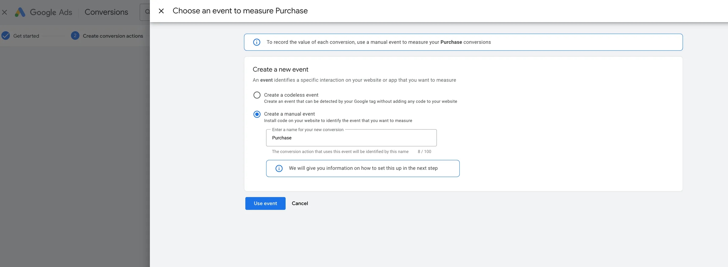
Task: Click the Use event button
Action: coord(265,203)
